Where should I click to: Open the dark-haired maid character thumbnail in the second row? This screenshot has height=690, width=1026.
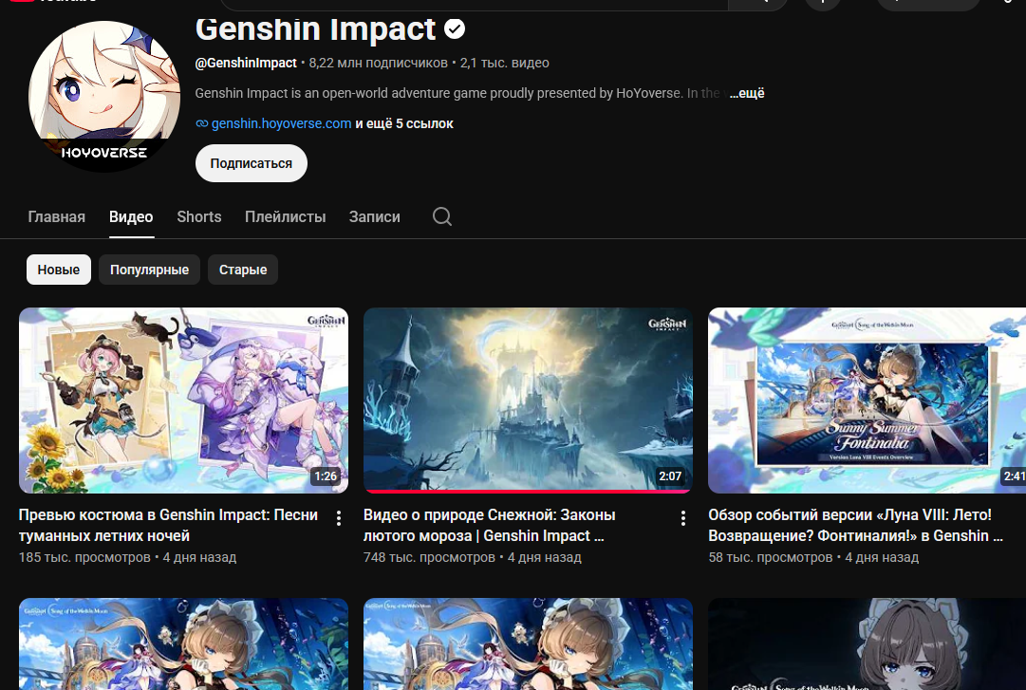[867, 644]
